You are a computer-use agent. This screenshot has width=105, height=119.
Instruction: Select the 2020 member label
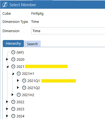click(x=20, y=60)
